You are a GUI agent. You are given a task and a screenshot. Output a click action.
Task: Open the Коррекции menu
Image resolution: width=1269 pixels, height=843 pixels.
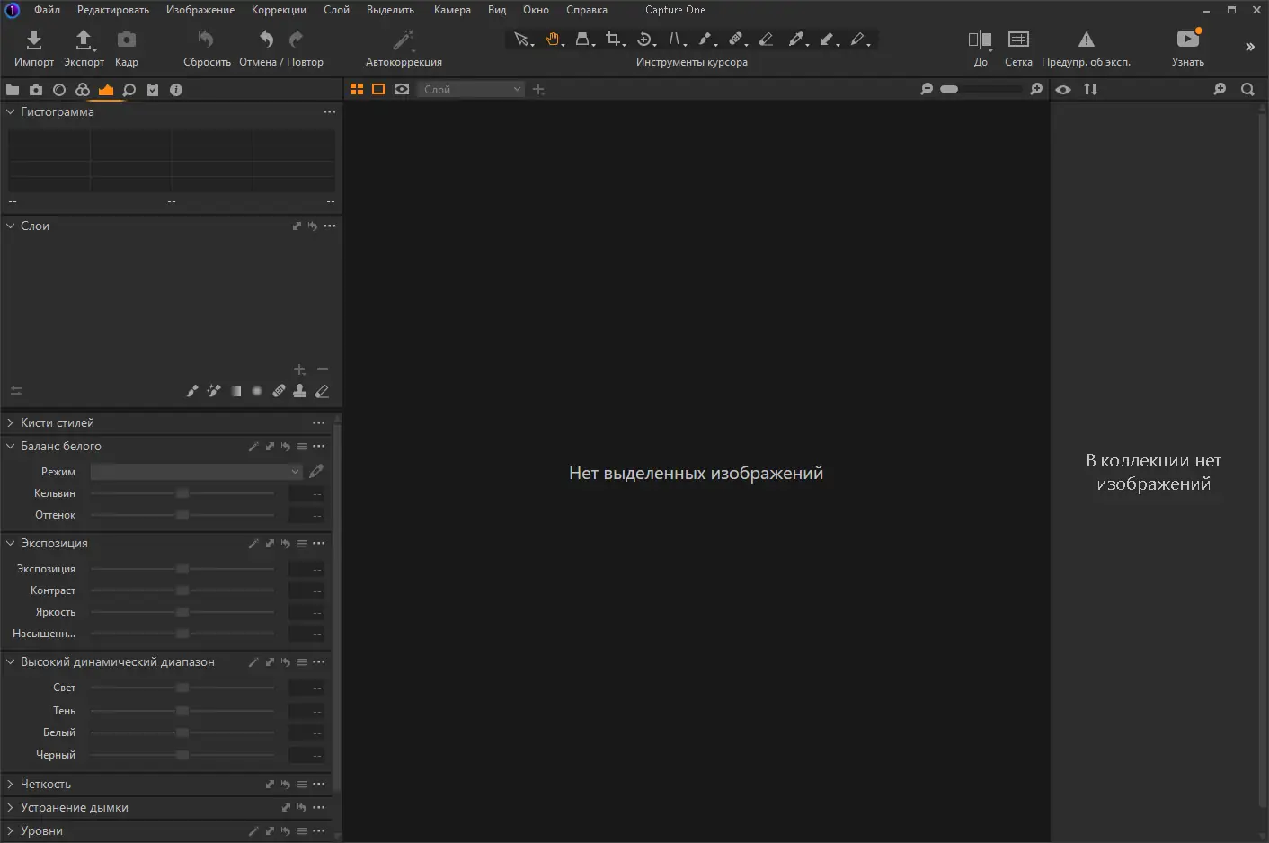[x=279, y=10]
